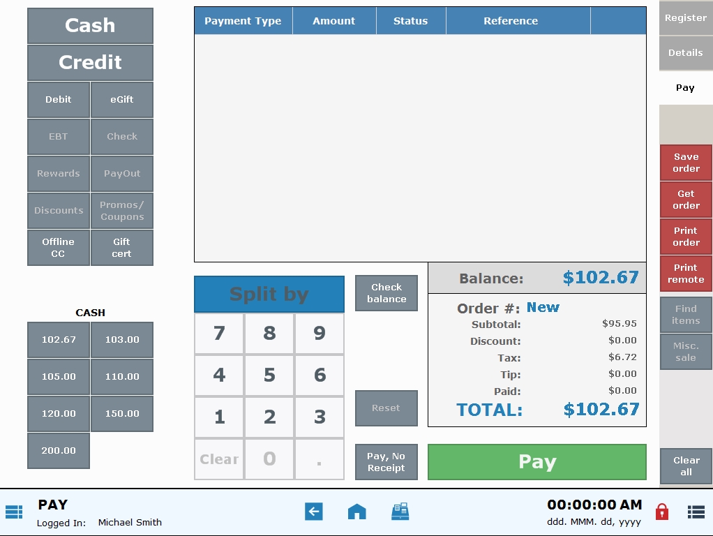
Task: Tap quick cash amount 110.00
Action: click(122, 377)
